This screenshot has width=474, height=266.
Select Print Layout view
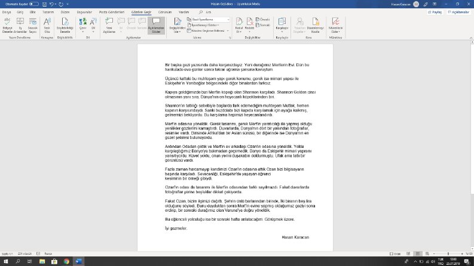pos(418,253)
